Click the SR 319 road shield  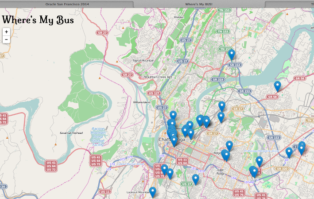pos(218,79)
